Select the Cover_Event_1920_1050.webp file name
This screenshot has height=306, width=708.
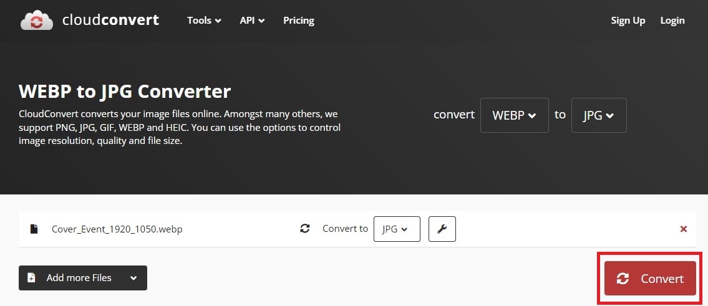tap(117, 229)
